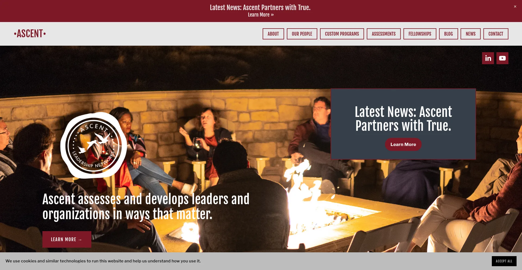The height and width of the screenshot is (270, 522).
Task: Click Learn More in news card
Action: tap(403, 144)
